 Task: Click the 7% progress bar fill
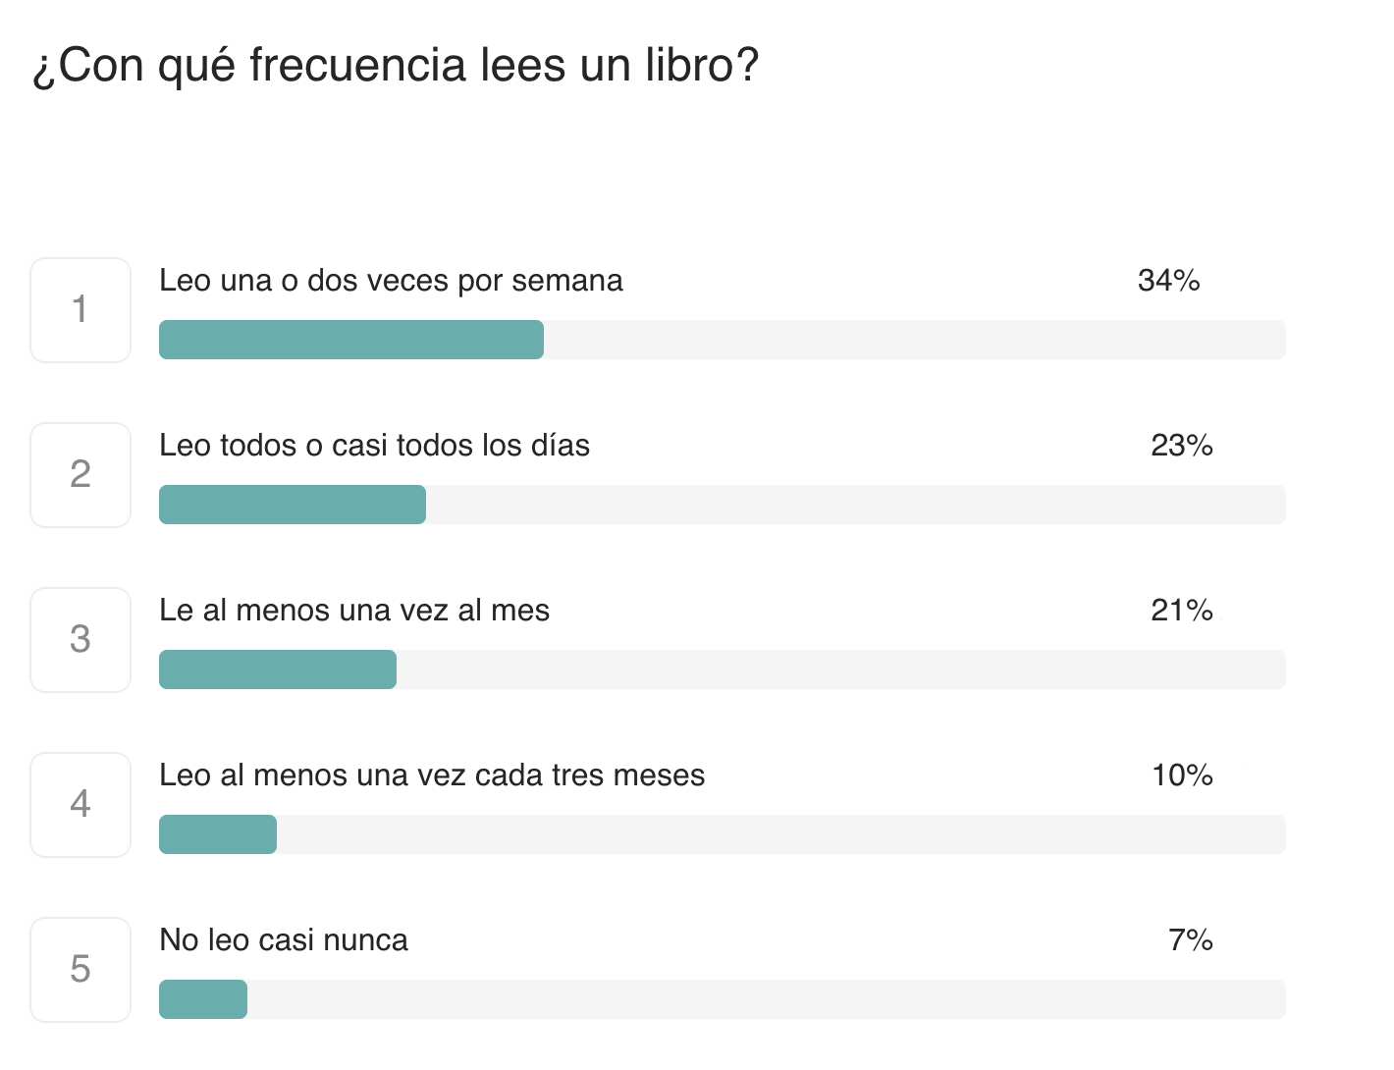click(202, 999)
